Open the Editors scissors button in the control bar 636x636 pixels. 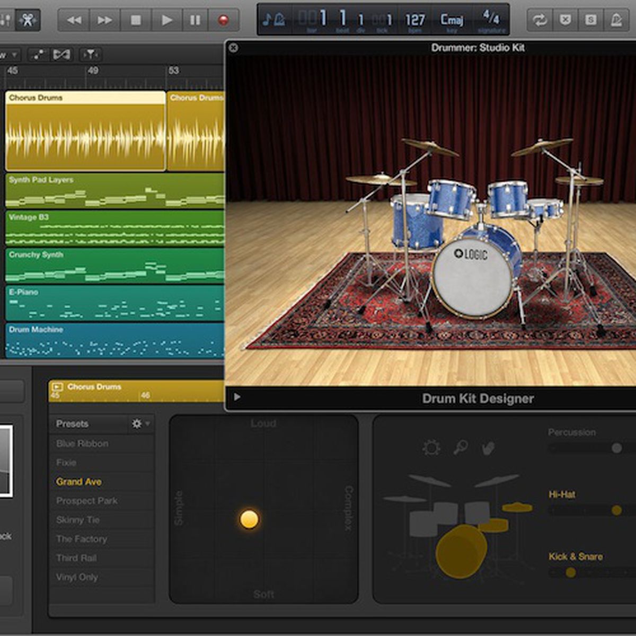(28, 20)
